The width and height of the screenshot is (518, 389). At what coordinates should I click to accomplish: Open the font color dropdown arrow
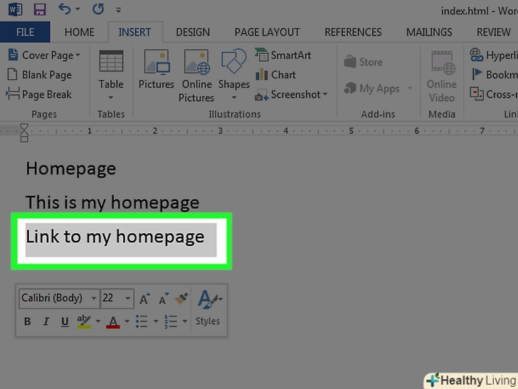[127, 321]
